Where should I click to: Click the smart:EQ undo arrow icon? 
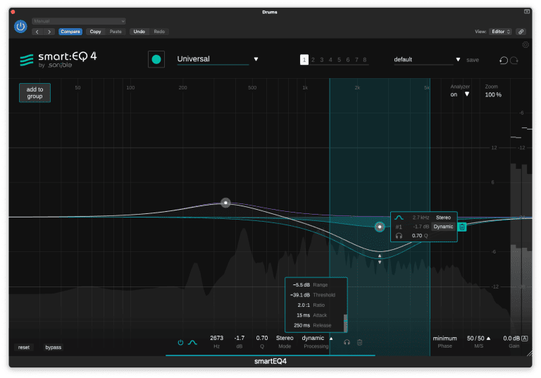pos(504,61)
